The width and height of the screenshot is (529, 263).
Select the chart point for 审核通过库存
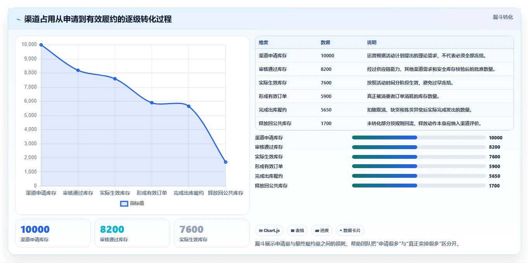[x=78, y=70]
